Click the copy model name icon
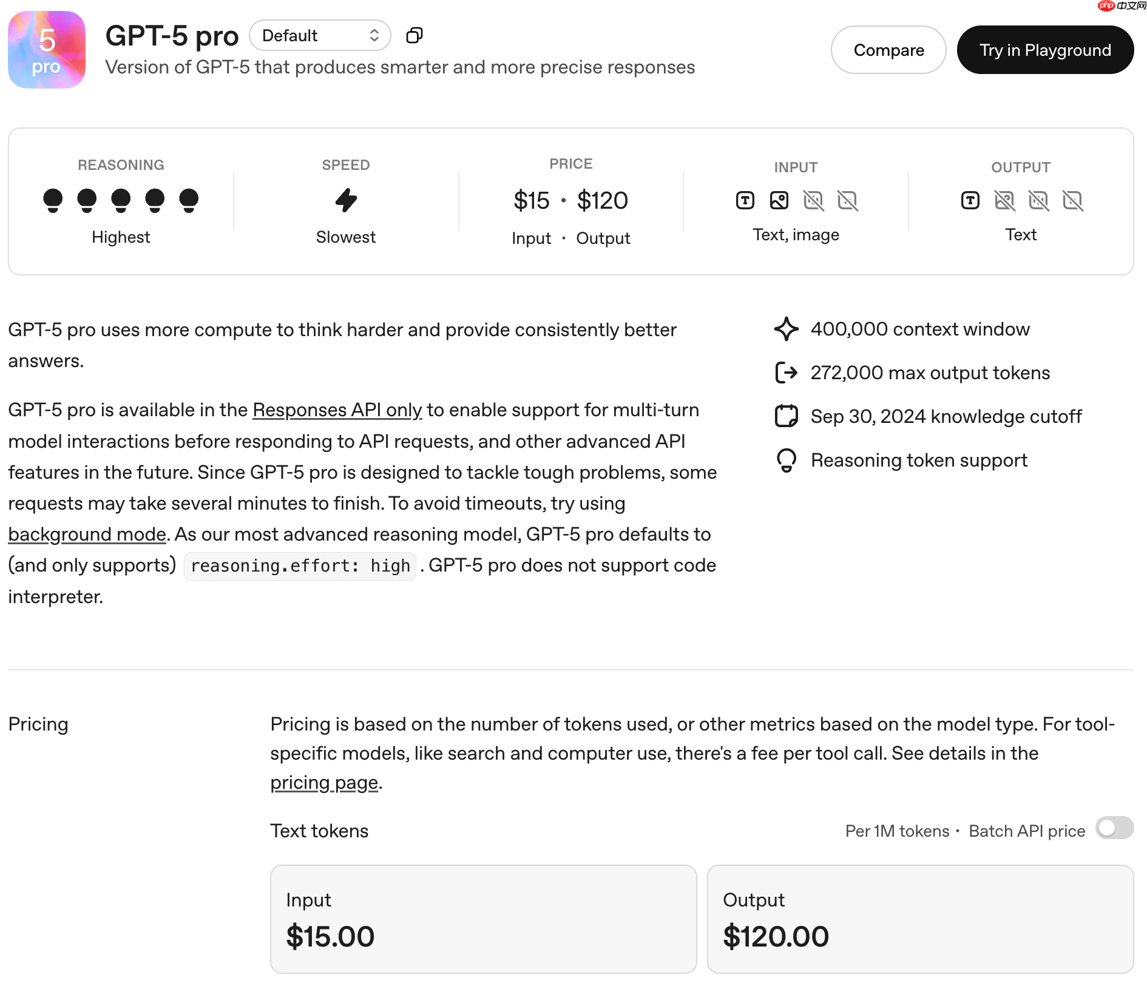Screen dimensions: 1147x989 tap(414, 35)
